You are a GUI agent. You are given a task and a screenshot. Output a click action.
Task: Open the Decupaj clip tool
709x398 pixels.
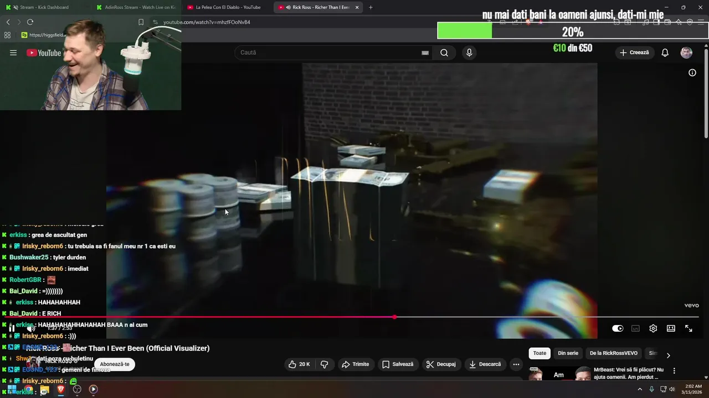click(x=441, y=364)
